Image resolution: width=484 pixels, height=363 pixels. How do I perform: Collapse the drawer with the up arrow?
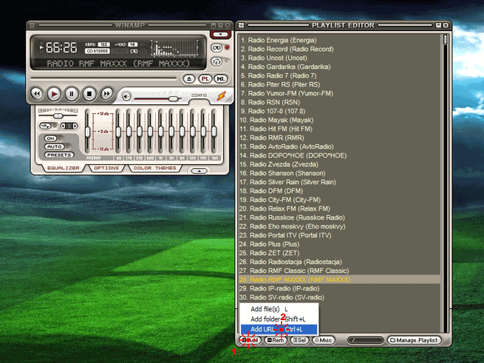(x=199, y=171)
